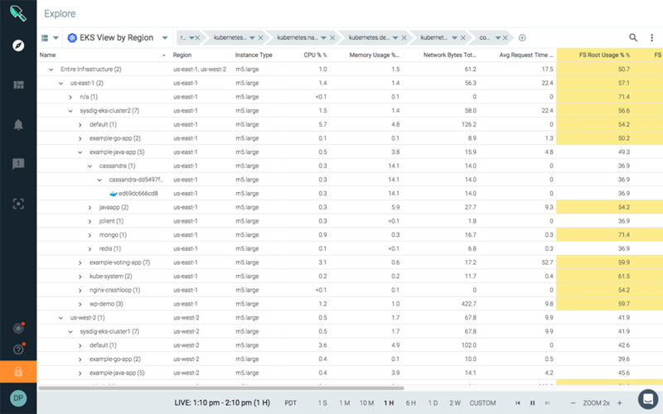Viewport: 663px width, 414px height.
Task: Open the kubernetes.de... grouping dropdown
Action: [x=395, y=37]
